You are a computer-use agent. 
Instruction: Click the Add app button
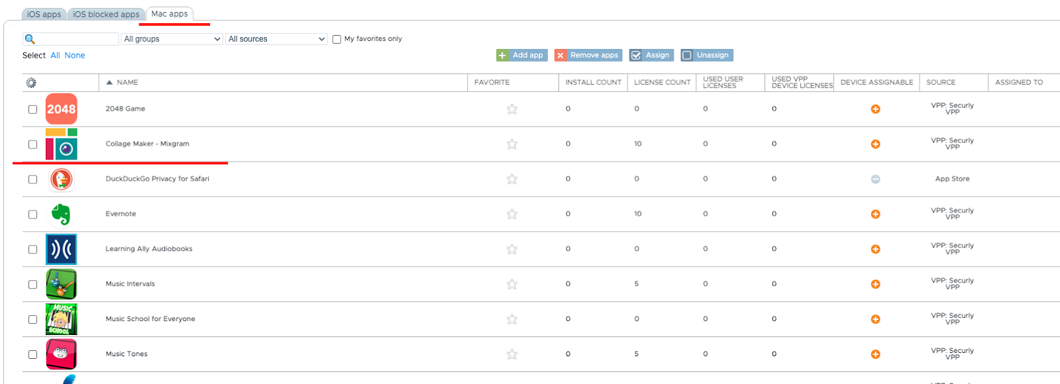pos(521,56)
